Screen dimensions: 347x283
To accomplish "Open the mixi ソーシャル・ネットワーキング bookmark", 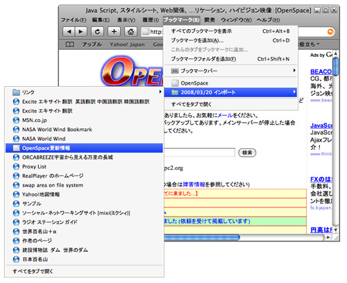I will tap(84, 213).
